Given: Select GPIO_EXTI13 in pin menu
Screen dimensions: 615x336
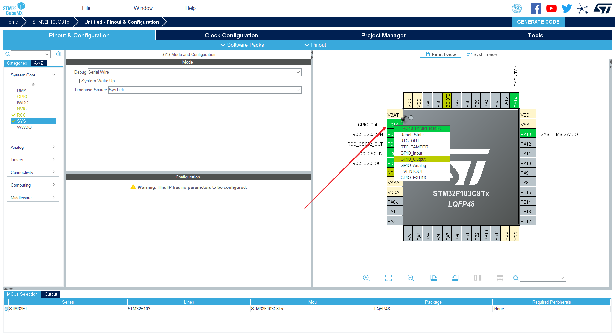Looking at the screenshot, I should 422,178.
